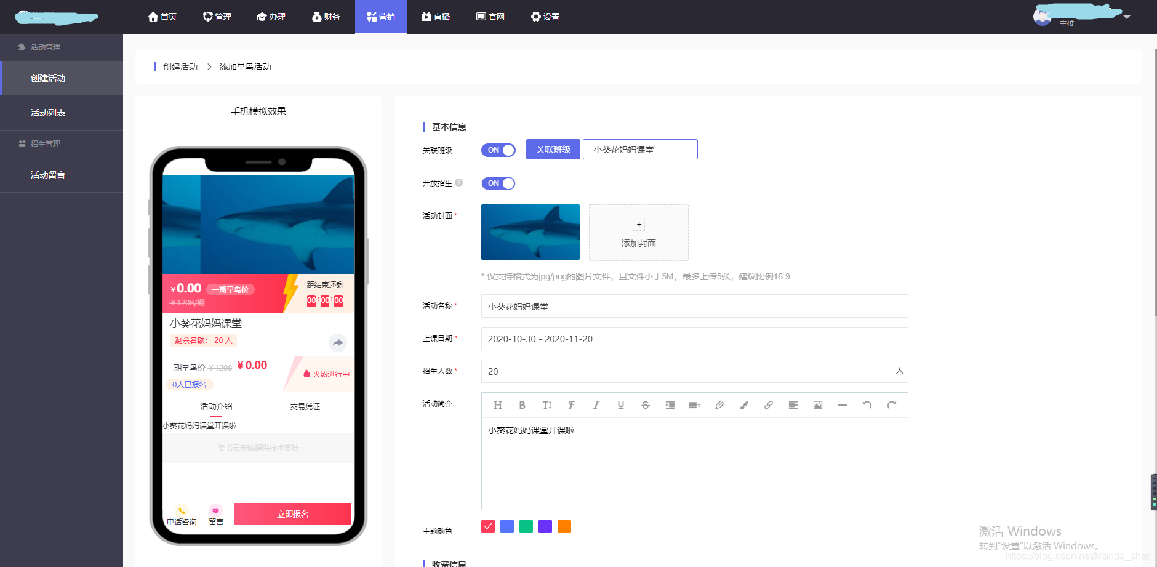Disable the 关联班级 switch
1157x567 pixels.
pos(498,150)
